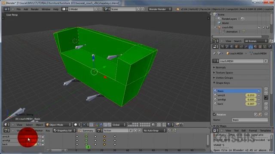Viewport: 275px width, 154px height.
Task: Click the dope sheet editor type icon
Action: (x=7, y=130)
